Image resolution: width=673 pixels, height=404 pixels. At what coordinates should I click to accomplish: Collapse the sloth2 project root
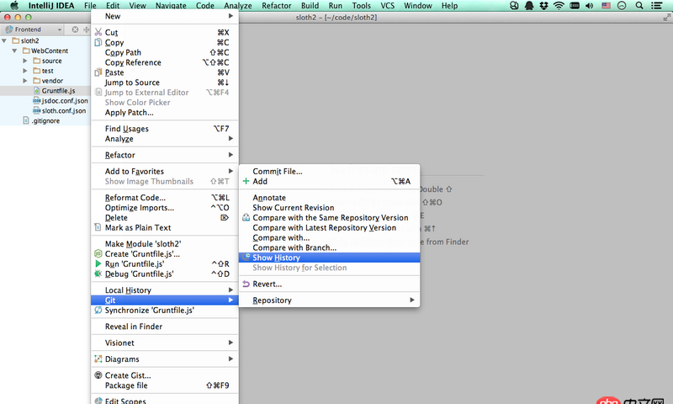(4, 40)
